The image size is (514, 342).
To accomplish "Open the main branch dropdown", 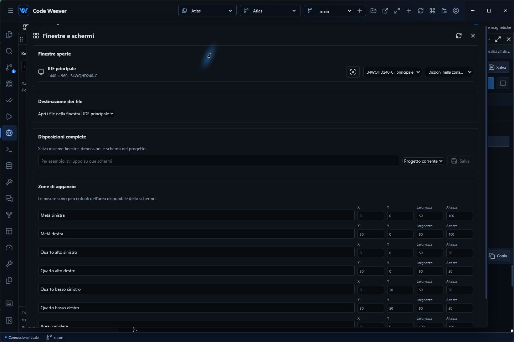I will point(329,11).
